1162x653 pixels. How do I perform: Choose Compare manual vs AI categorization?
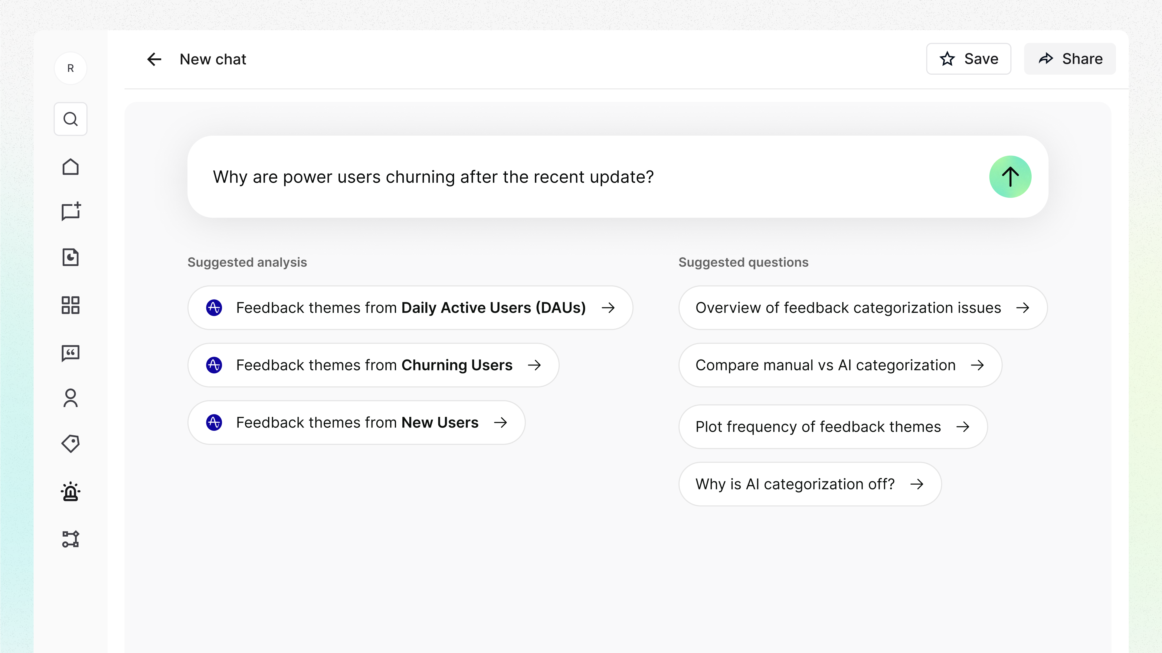coord(840,365)
